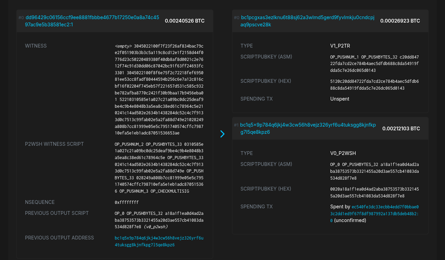Click SCRIPTPUBKEY (HEX) label in the V1_P2TR output
This screenshot has height=260, width=445.
[x=266, y=81]
